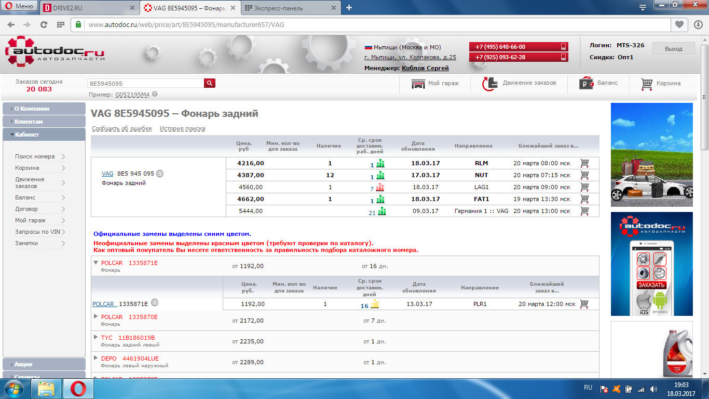This screenshot has width=709, height=399.
Task: Open volume icon in system tray
Action: [x=653, y=389]
